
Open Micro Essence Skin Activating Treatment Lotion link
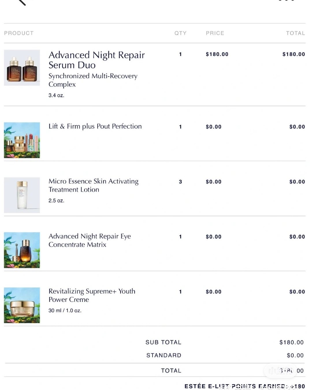[93, 185]
